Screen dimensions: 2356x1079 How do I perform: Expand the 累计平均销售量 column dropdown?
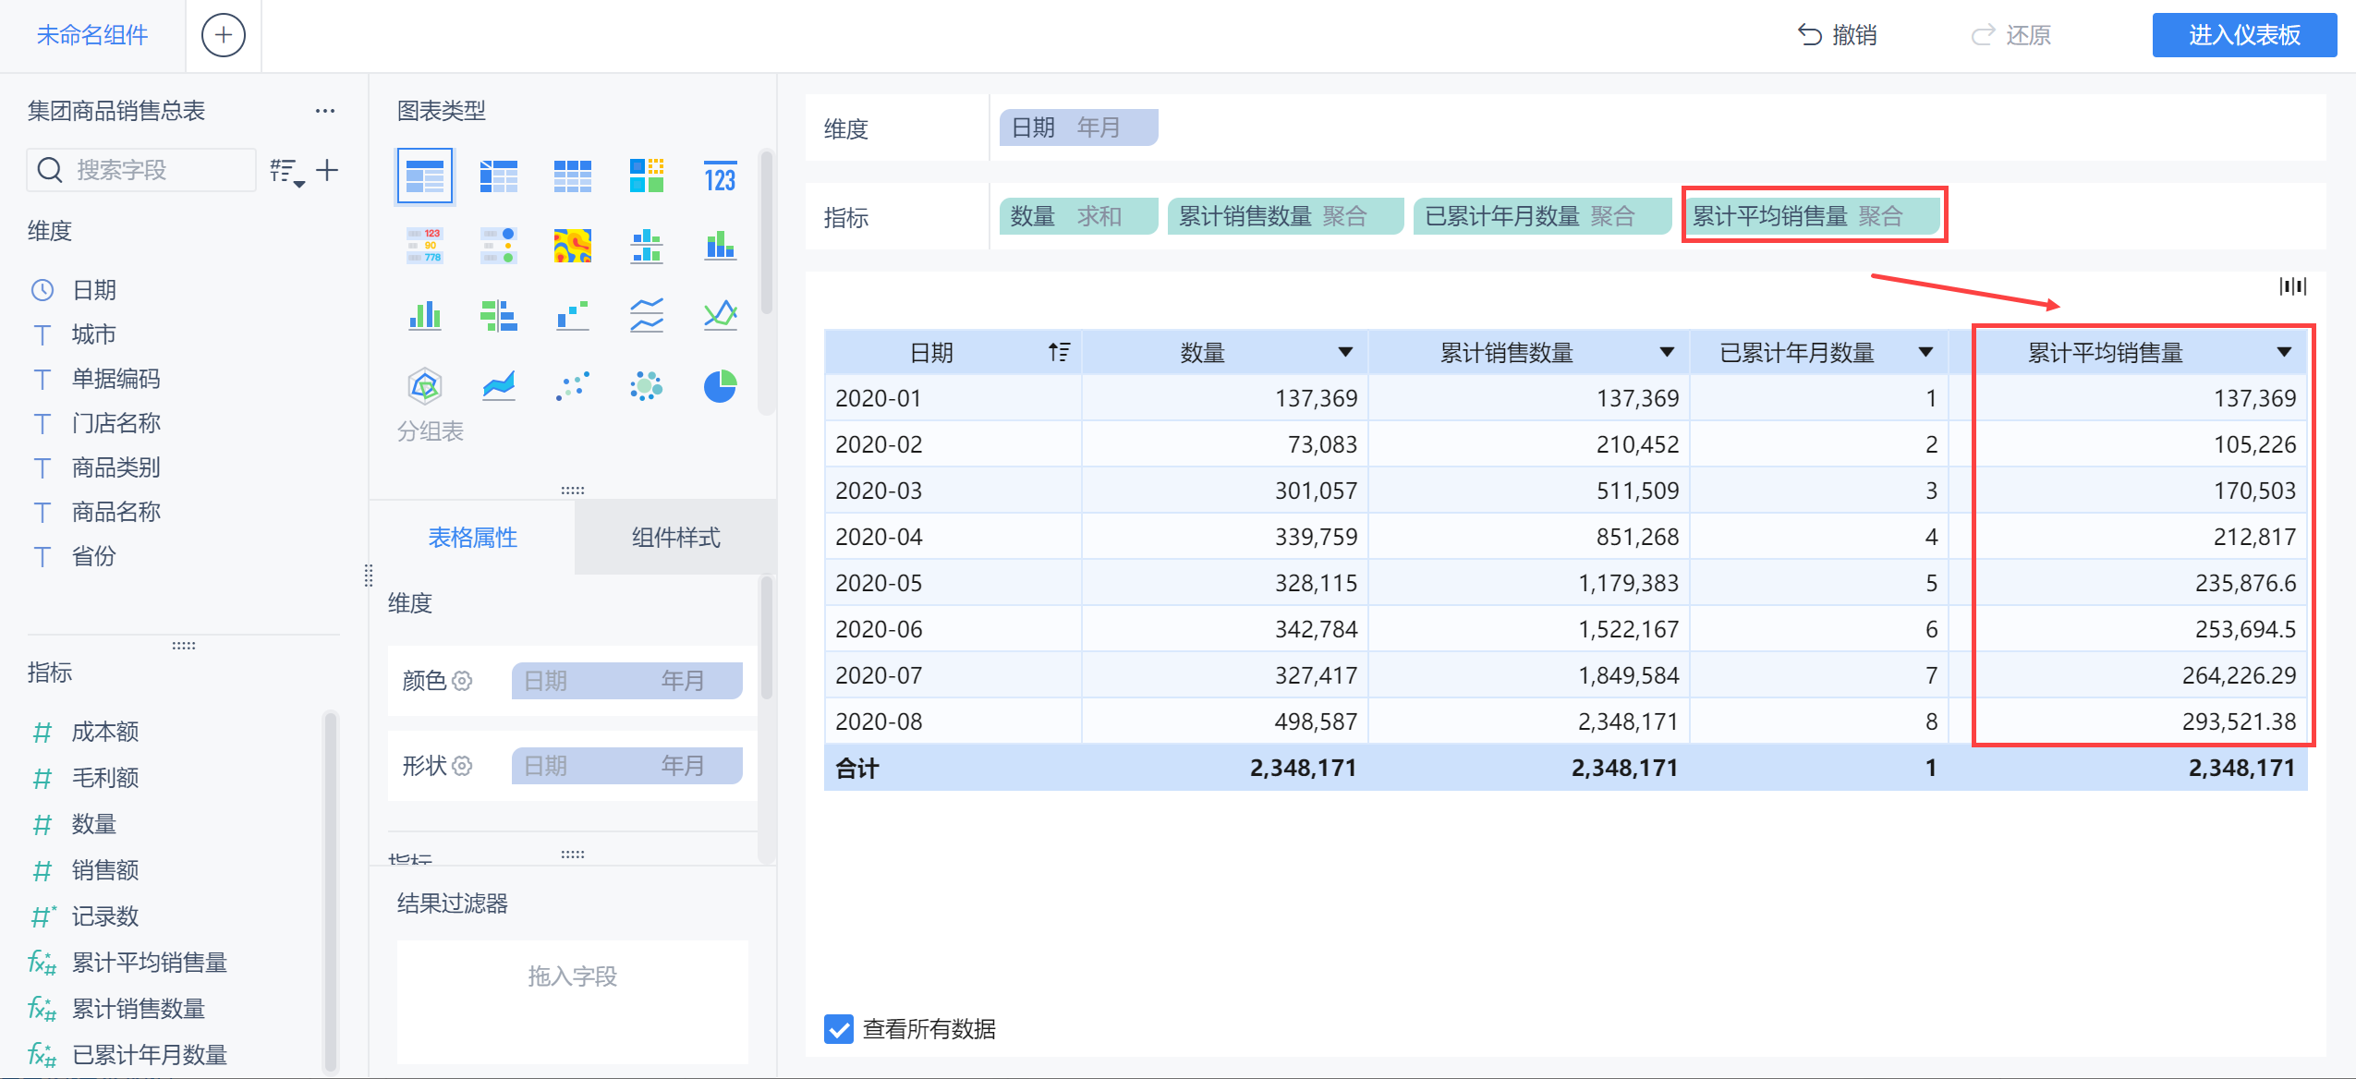tap(2284, 352)
